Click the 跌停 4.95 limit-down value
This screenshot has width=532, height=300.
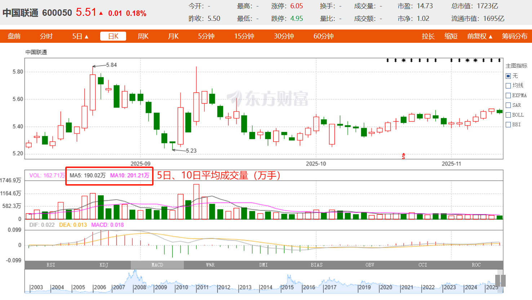coord(297,18)
